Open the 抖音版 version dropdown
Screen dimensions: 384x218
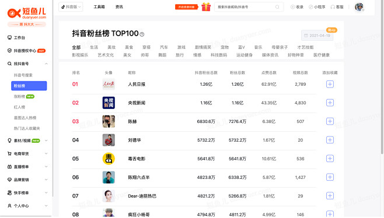point(71,7)
